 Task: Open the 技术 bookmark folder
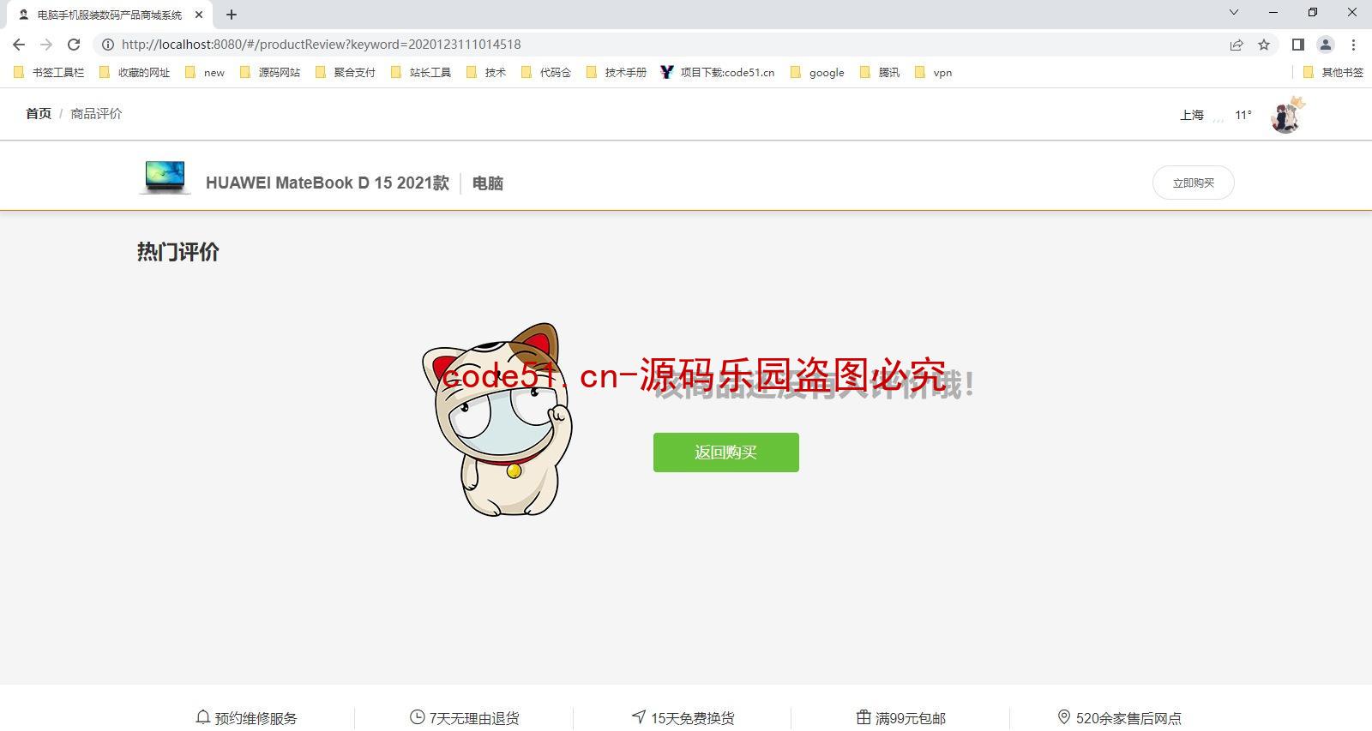(486, 73)
